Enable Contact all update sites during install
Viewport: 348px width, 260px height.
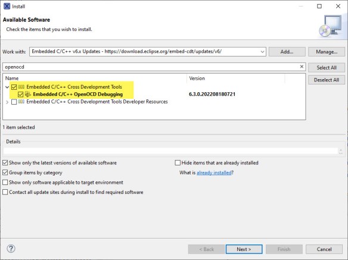pyautogui.click(x=5, y=192)
